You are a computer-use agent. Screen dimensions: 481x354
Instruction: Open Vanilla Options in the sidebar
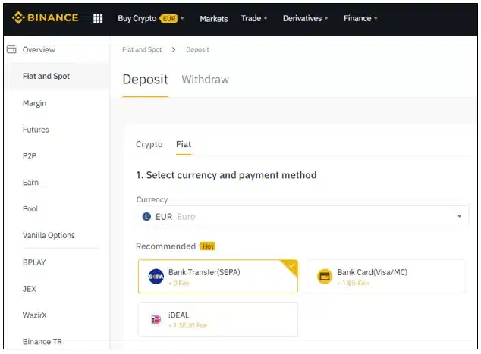49,235
